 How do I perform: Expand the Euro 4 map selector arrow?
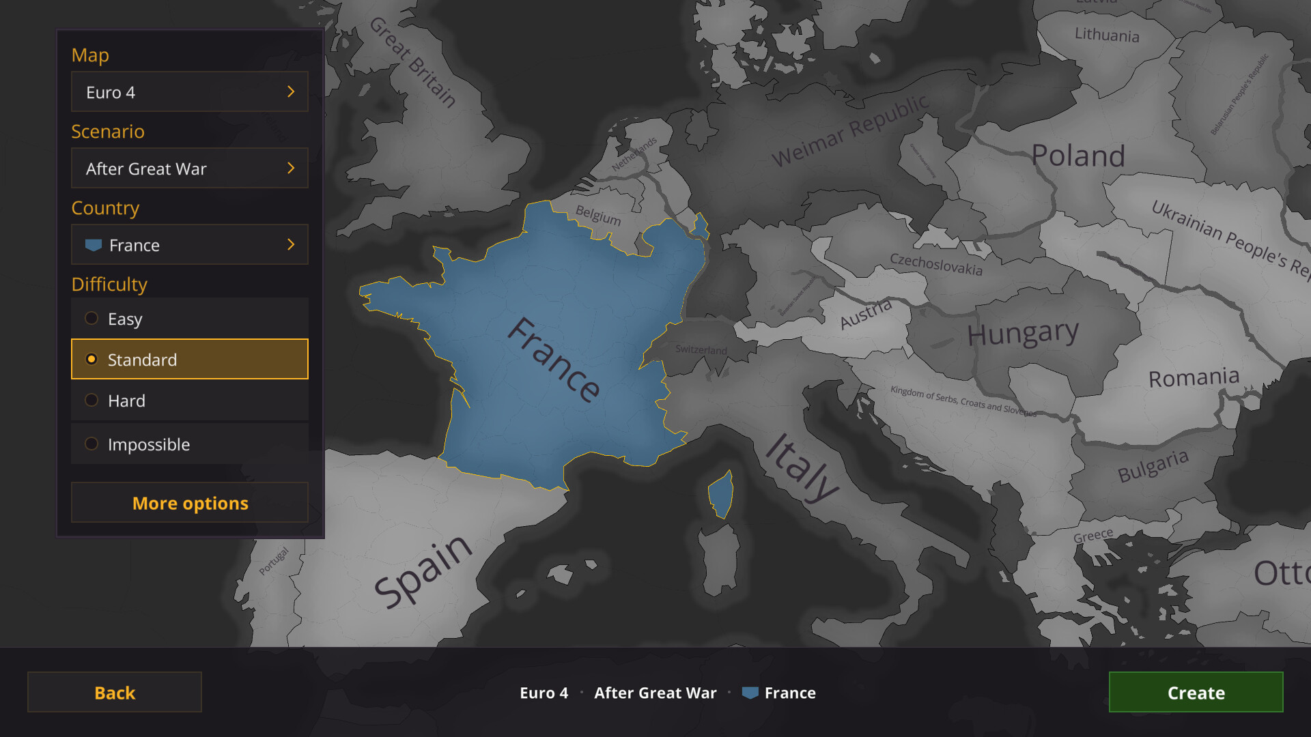pyautogui.click(x=291, y=92)
